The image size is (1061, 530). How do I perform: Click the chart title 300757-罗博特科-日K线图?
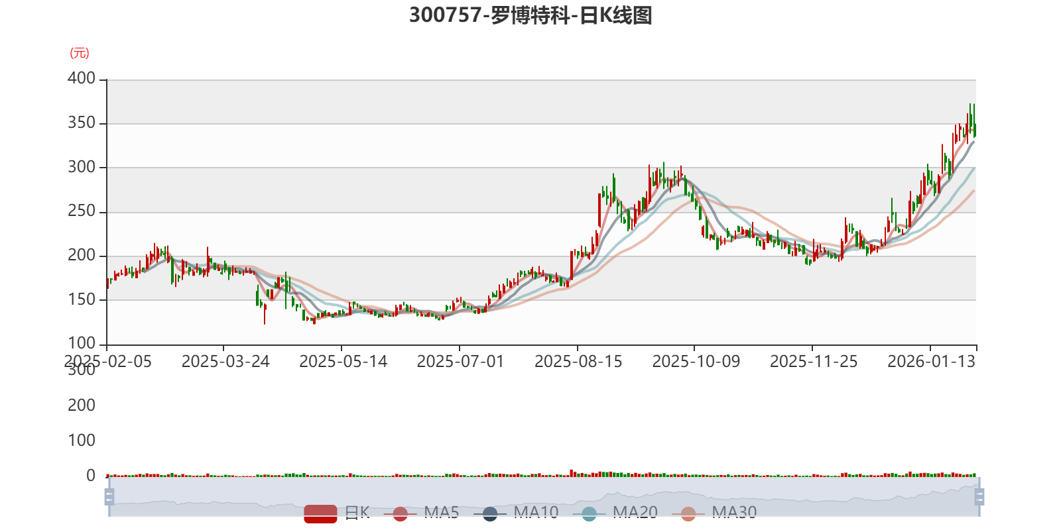coord(530,15)
